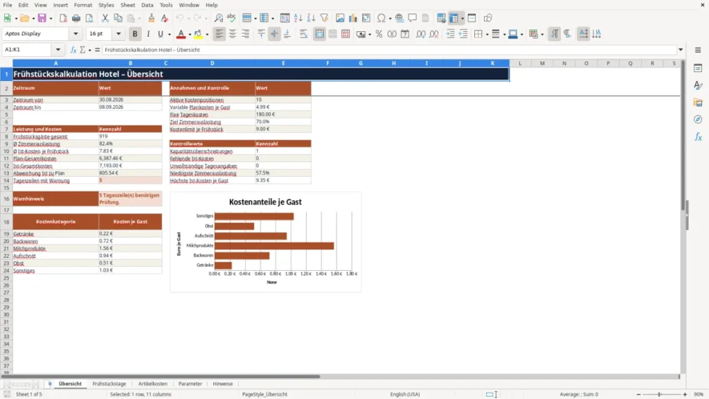This screenshot has width=709, height=399.
Task: Export the sheet directly as PDF
Action: point(63,18)
